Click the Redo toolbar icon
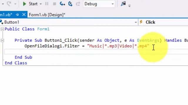Image resolution: width=188 pixels, height=105 pixels. click(9, 4)
